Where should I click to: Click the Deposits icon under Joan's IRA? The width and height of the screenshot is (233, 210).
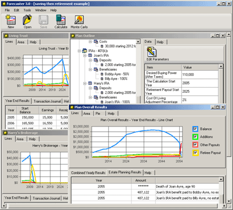(x=96, y=60)
